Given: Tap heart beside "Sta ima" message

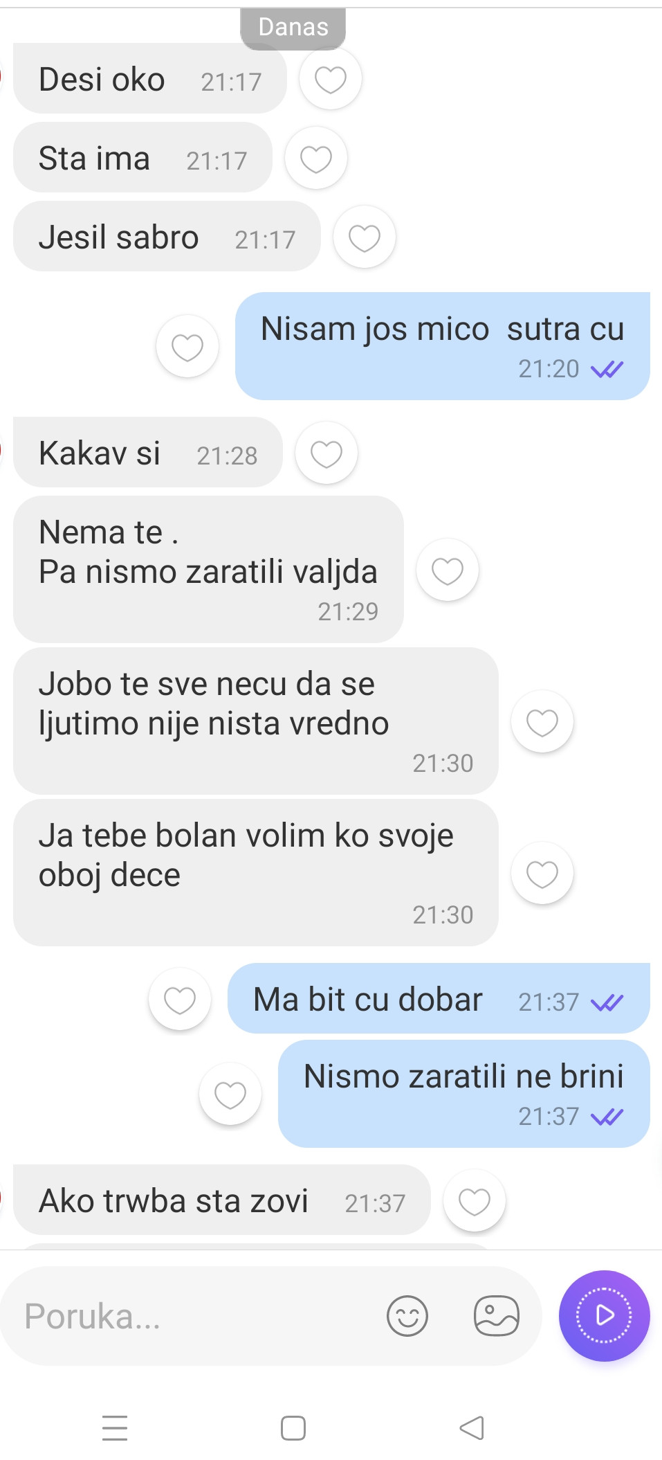Looking at the screenshot, I should point(316,159).
